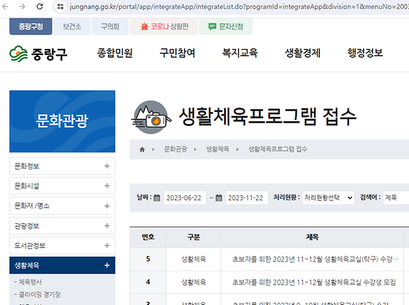Screen dimensions: 409x305
Task: Open the 코로나 상황판 link
Action: point(164,26)
